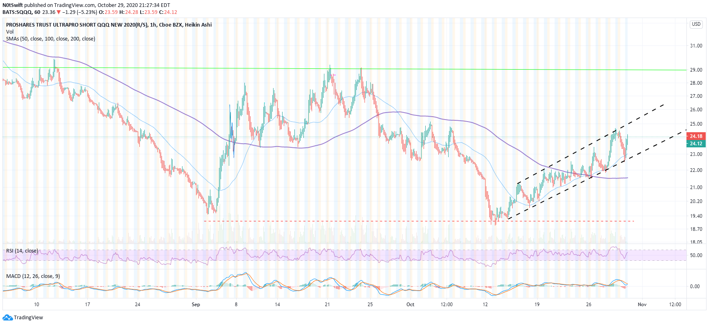Click the TradingView logo icon

click(x=7, y=318)
